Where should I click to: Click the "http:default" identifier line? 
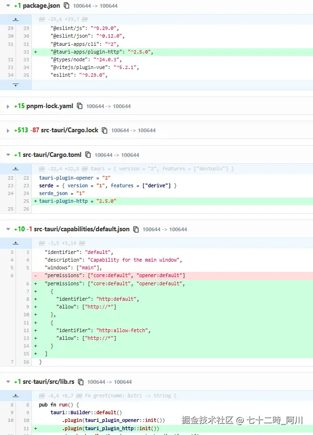click(x=172, y=299)
